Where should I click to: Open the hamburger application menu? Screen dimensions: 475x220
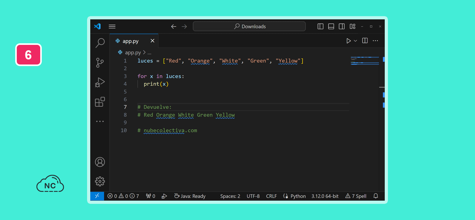(112, 27)
